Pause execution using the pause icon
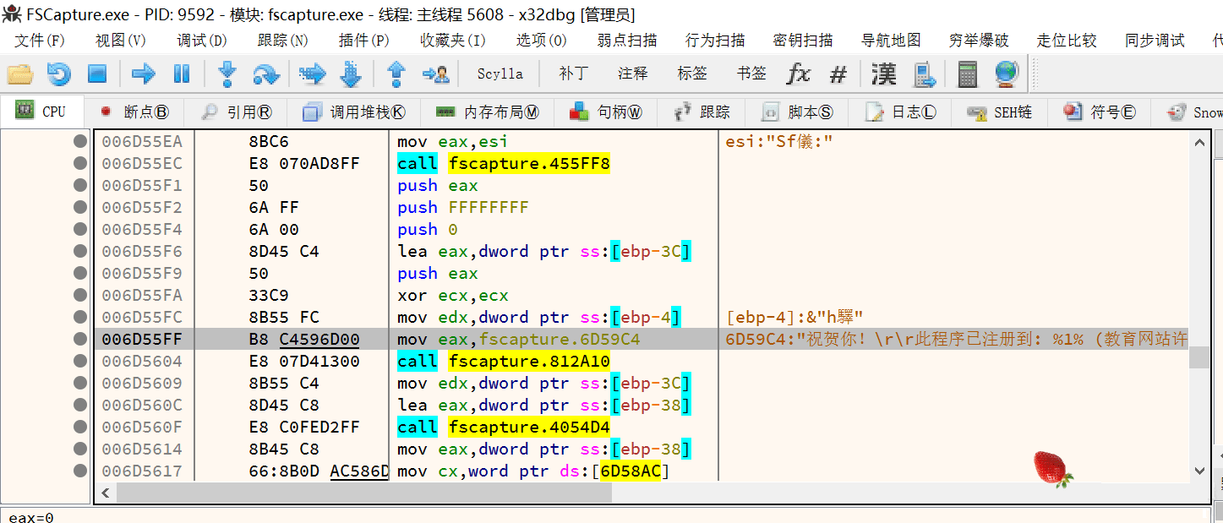Screen dimensions: 1223x523 coord(182,74)
